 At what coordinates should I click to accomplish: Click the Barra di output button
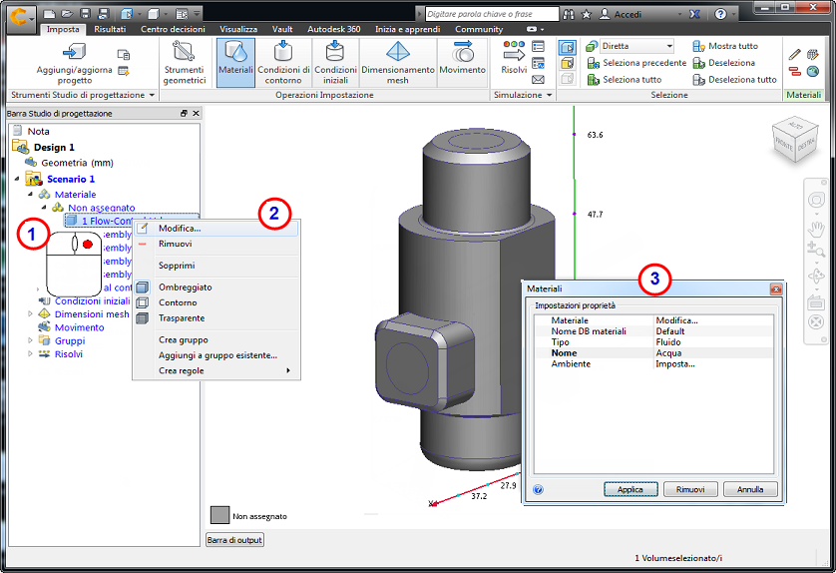click(234, 540)
